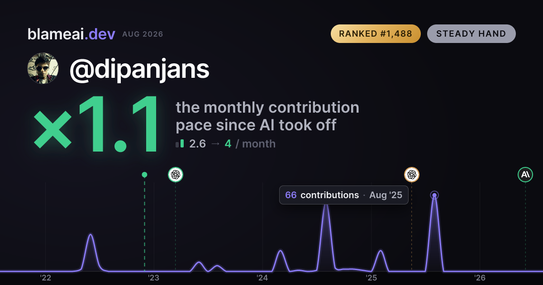Click the Anthropic icon near '26

[525, 174]
